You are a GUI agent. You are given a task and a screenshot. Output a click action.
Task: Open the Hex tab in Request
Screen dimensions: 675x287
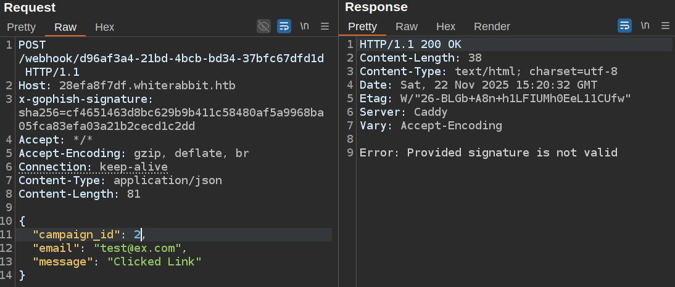tap(104, 27)
